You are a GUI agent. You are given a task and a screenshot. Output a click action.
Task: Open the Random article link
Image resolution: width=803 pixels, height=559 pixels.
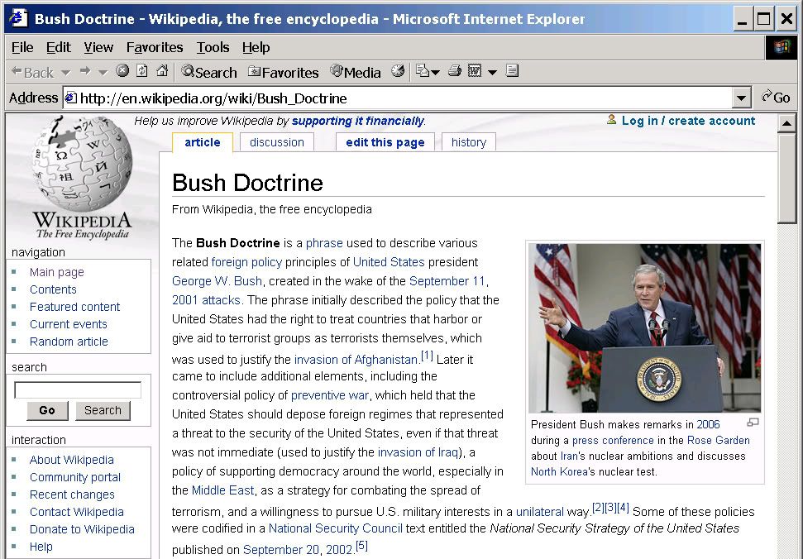coord(69,342)
